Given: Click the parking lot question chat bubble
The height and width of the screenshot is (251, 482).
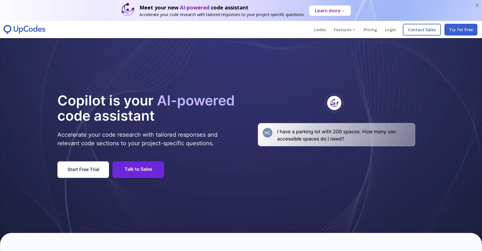Looking at the screenshot, I should 337,135.
